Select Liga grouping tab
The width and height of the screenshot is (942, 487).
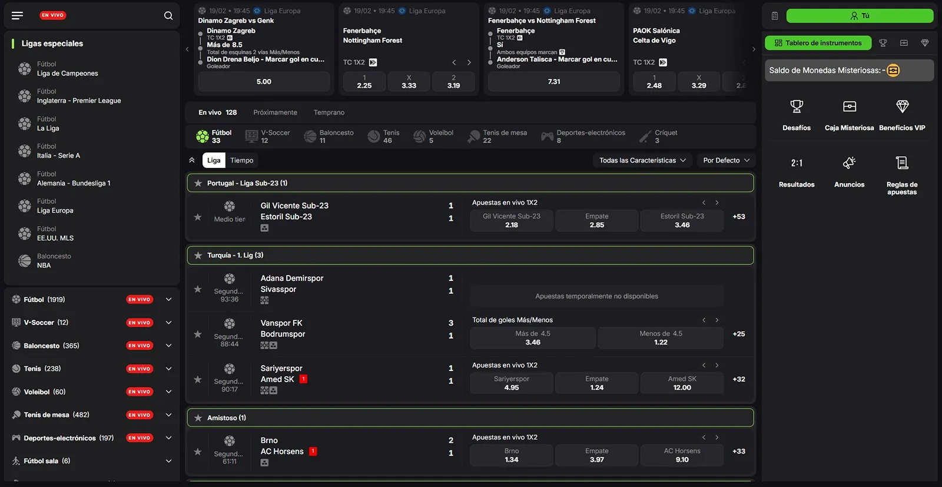pos(214,160)
